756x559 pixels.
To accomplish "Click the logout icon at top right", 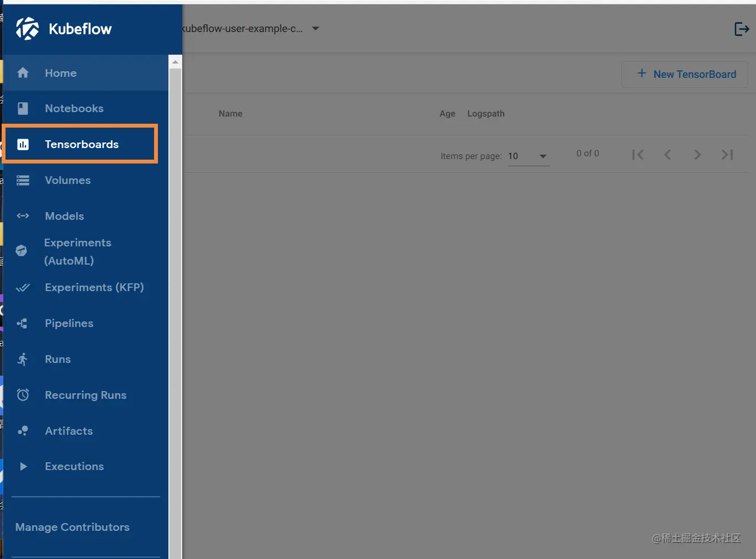I will tap(742, 29).
